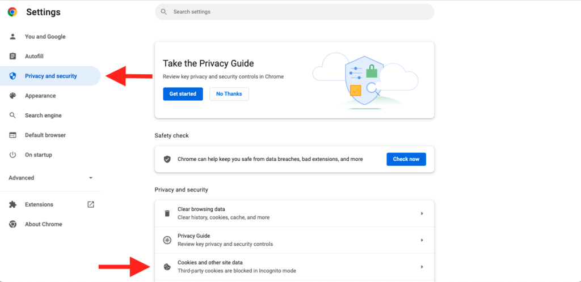Click the Extensions puzzle piece icon

point(12,204)
